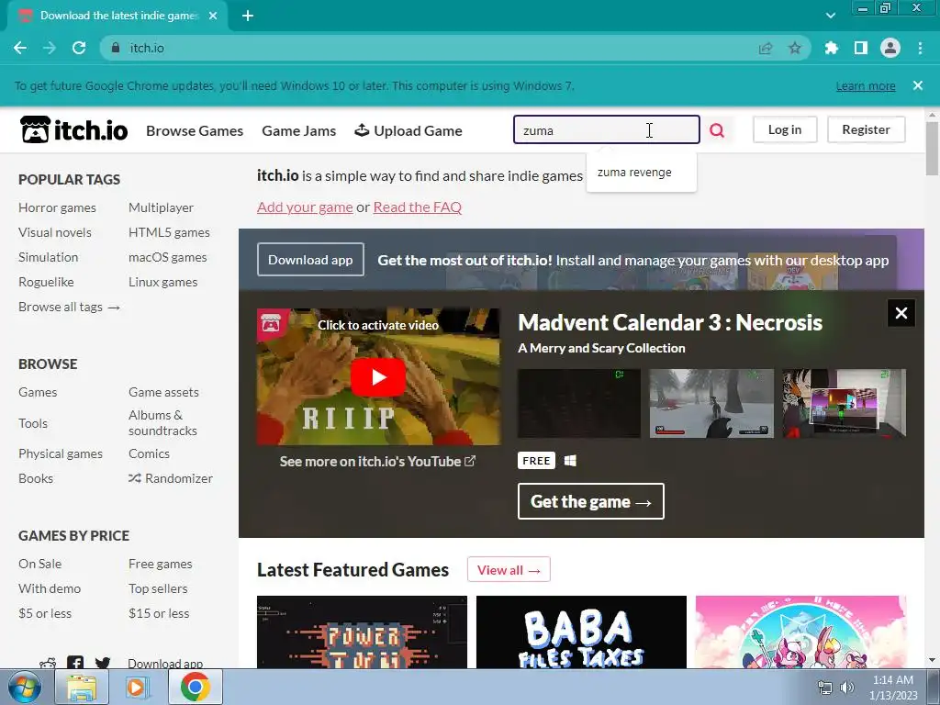The height and width of the screenshot is (705, 940).
Task: Click the Chrome taskbar icon
Action: pos(195,687)
